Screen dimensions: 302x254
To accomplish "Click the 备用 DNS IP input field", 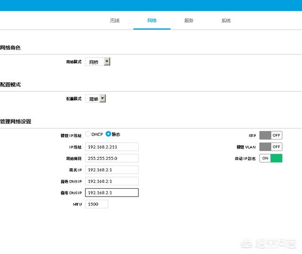I will pyautogui.click(x=112, y=192).
